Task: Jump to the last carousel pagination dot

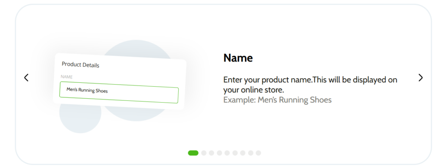Action: (258, 153)
